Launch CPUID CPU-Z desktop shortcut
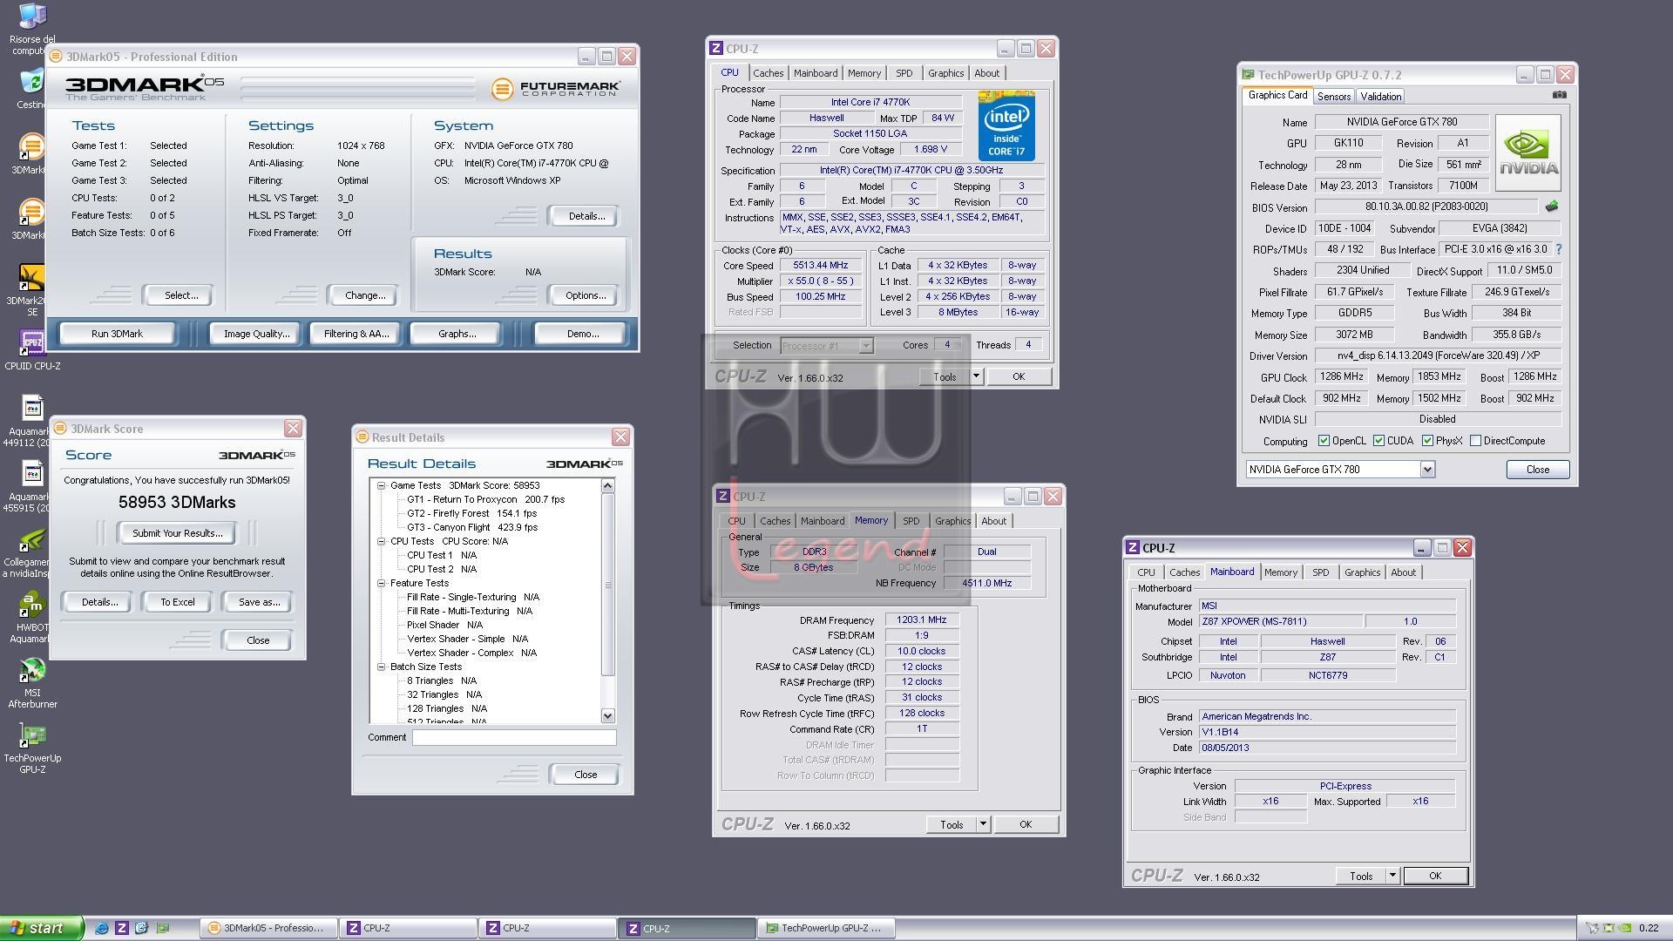 click(32, 342)
